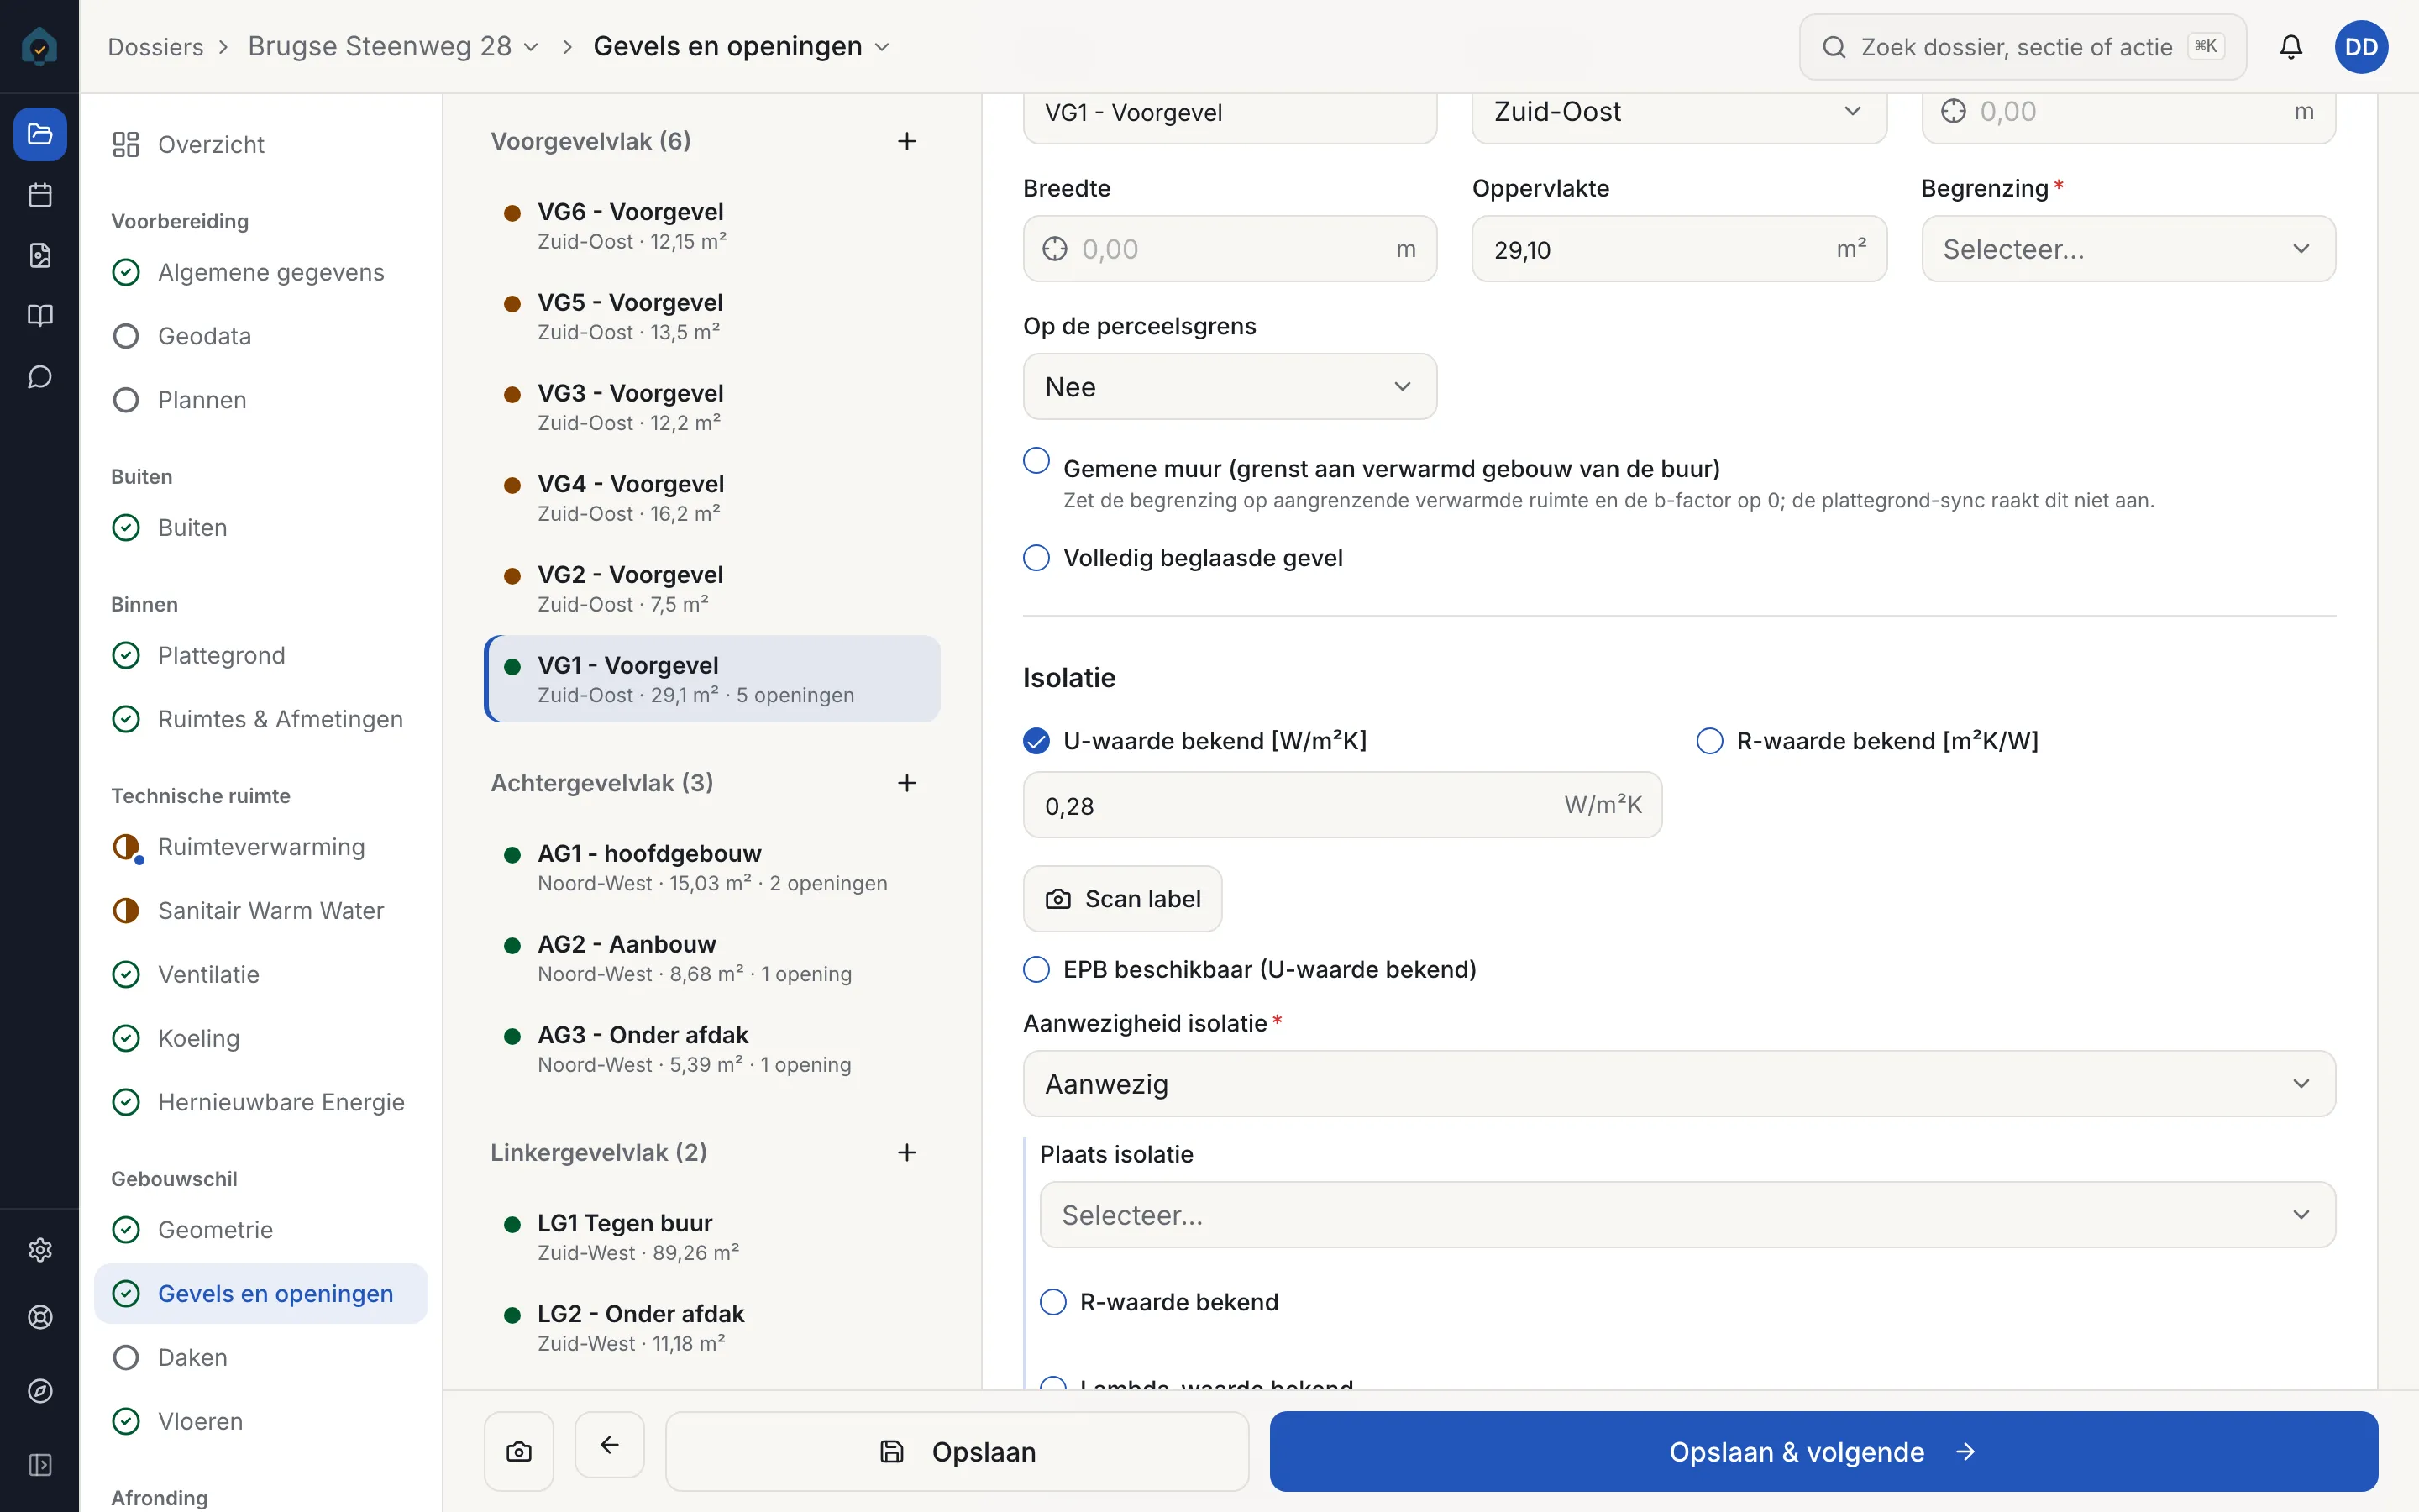The image size is (2419, 1512).
Task: Select R-waarde bekend [m²K/W] option
Action: 1710,741
